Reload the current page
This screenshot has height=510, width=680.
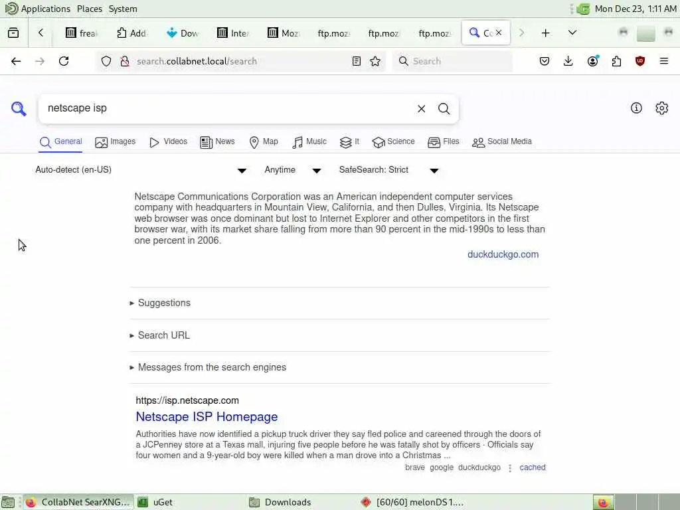[64, 61]
